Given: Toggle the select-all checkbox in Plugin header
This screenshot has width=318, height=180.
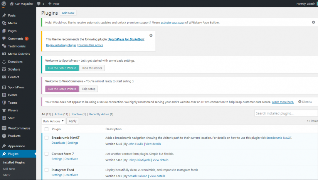Looking at the screenshot, I should coord(46,129).
